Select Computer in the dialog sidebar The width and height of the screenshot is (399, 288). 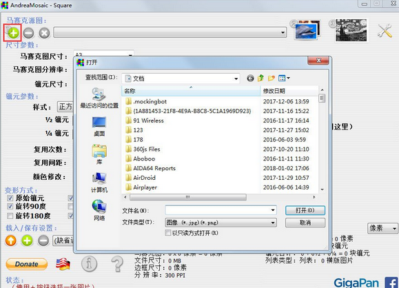pos(99,183)
